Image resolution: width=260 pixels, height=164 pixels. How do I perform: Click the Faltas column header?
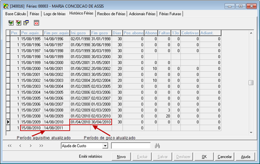point(164,33)
